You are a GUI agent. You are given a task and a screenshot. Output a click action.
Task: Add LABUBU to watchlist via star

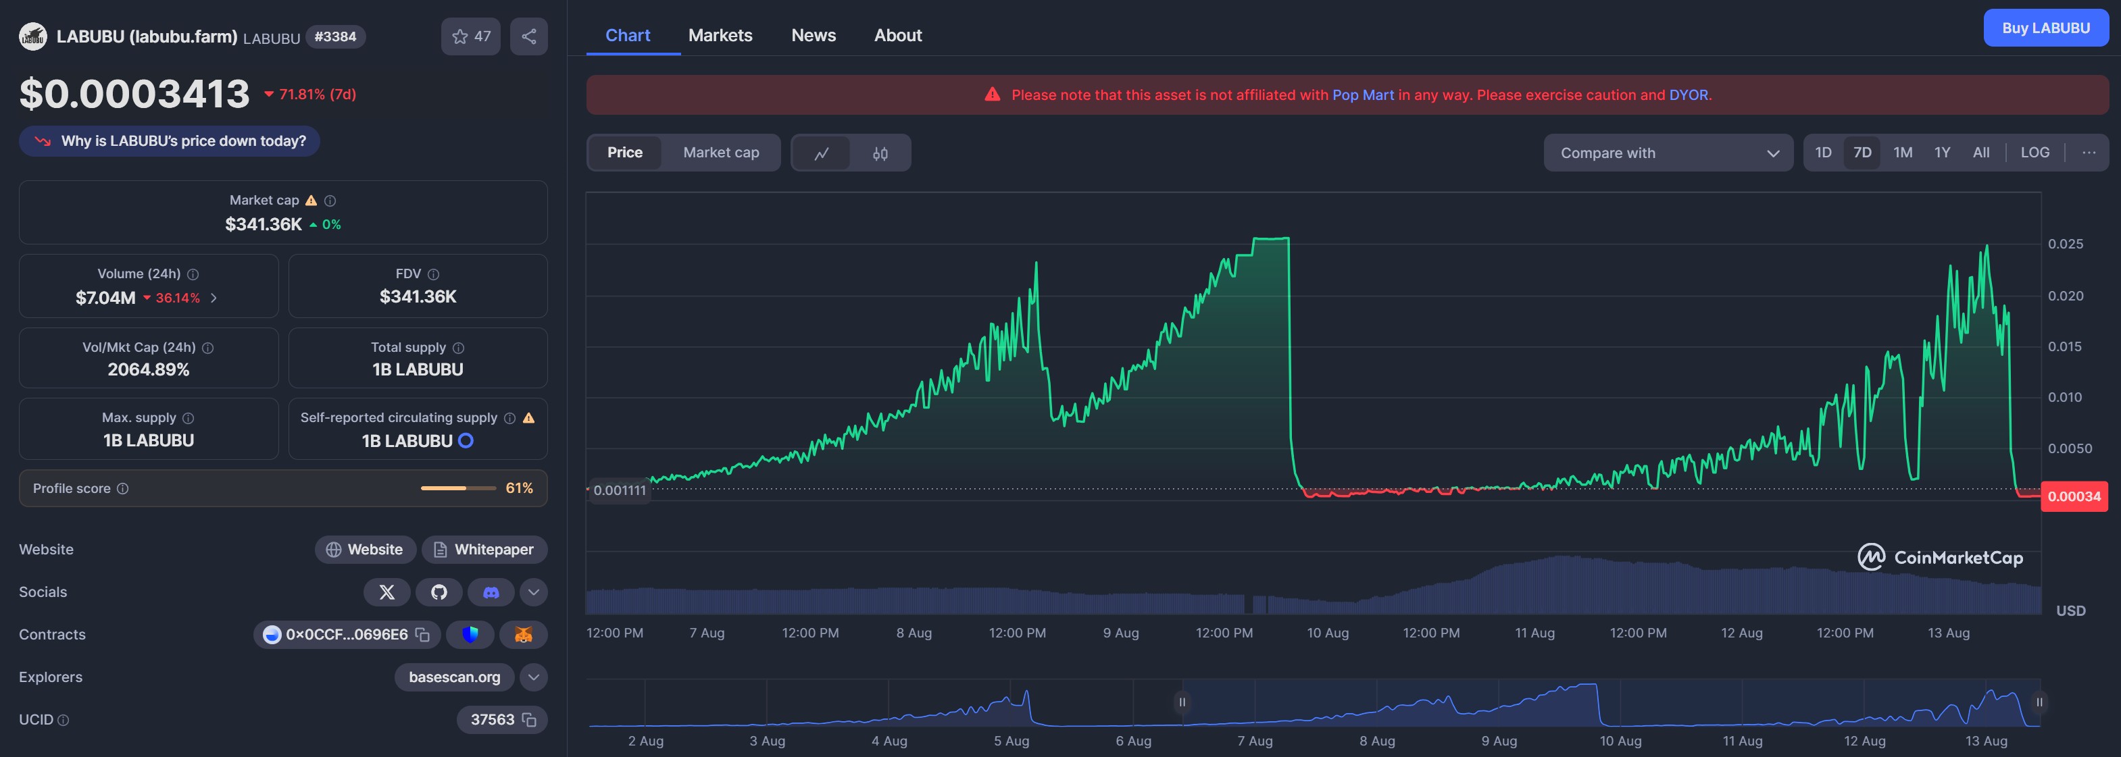tap(460, 36)
